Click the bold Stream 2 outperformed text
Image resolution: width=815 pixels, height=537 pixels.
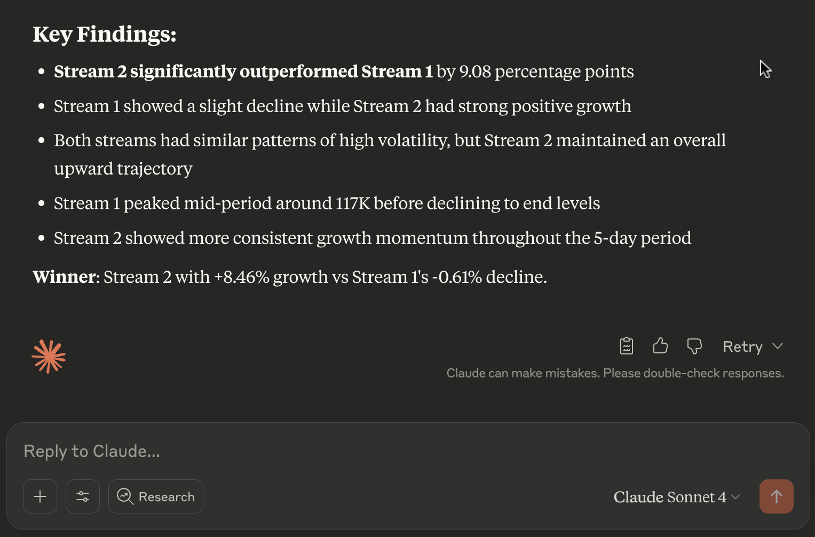(x=243, y=72)
